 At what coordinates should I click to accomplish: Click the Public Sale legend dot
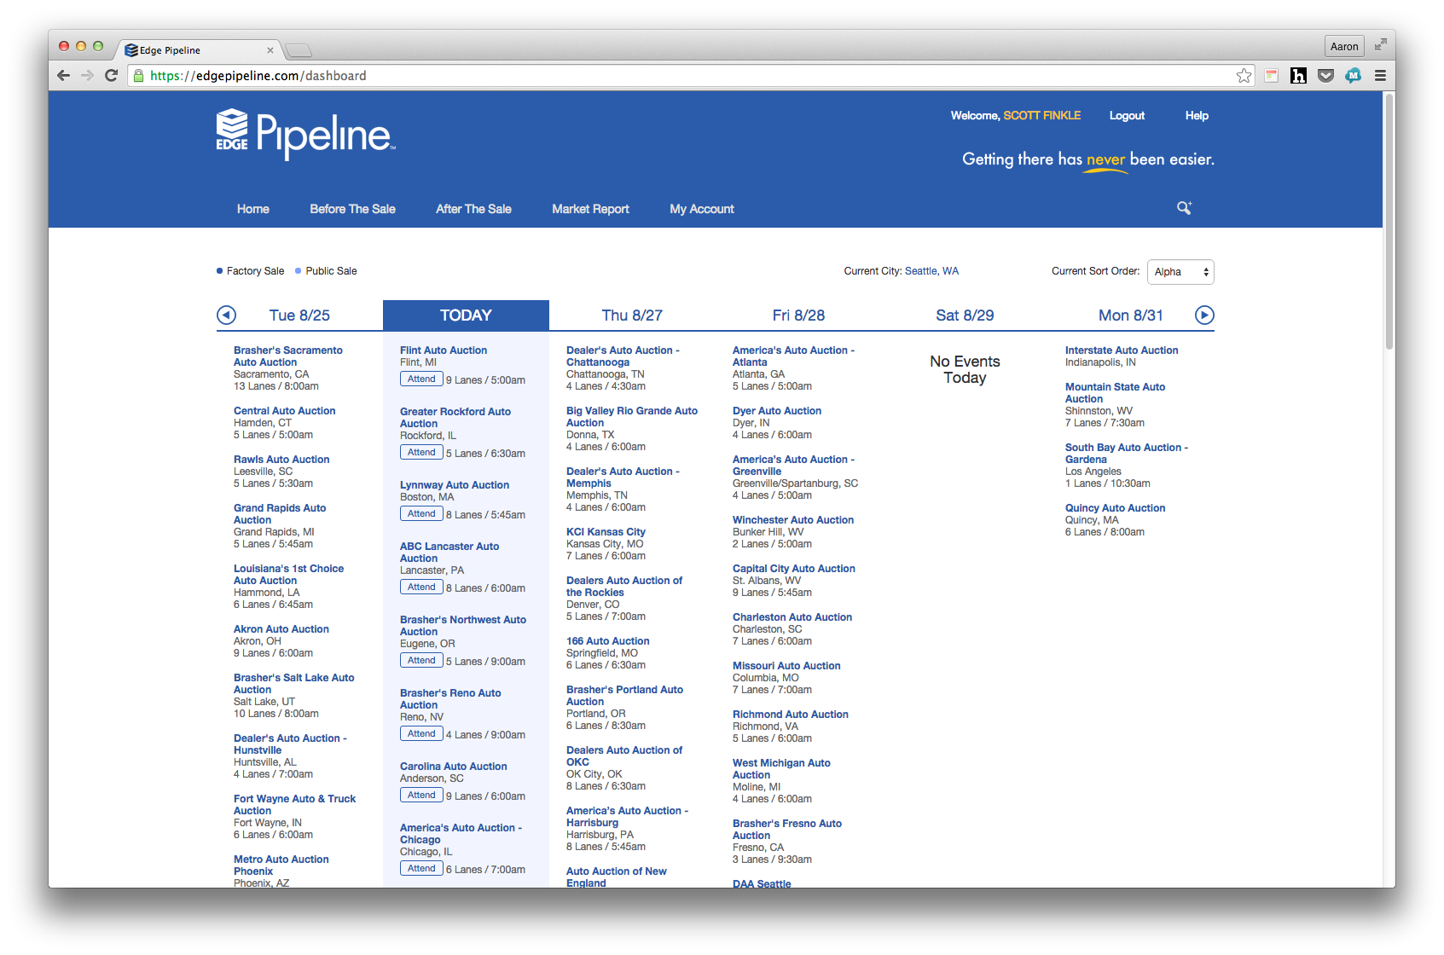tap(299, 271)
